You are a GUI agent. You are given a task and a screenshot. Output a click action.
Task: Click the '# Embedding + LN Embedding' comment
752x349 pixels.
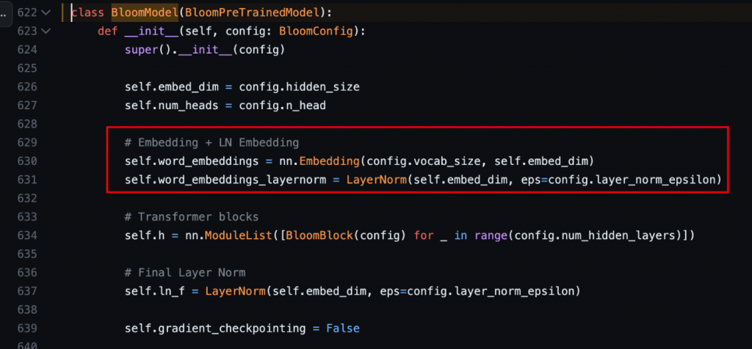click(211, 143)
